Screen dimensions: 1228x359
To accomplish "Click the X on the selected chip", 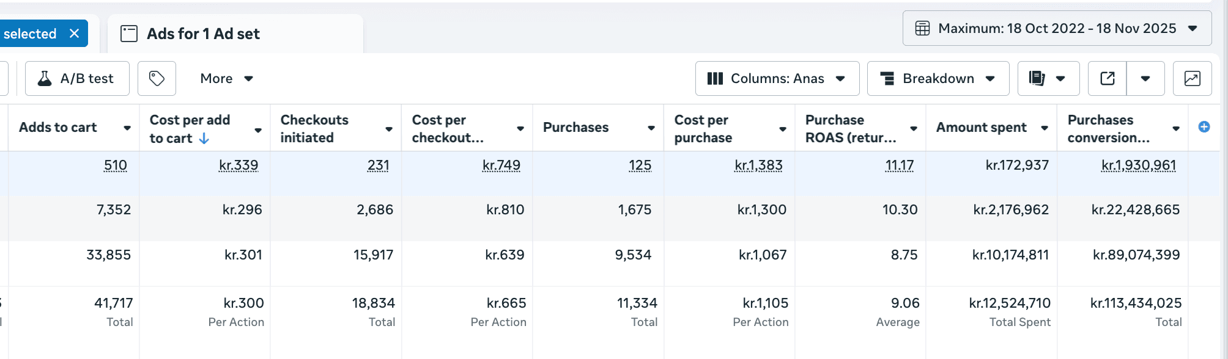I will (x=75, y=34).
